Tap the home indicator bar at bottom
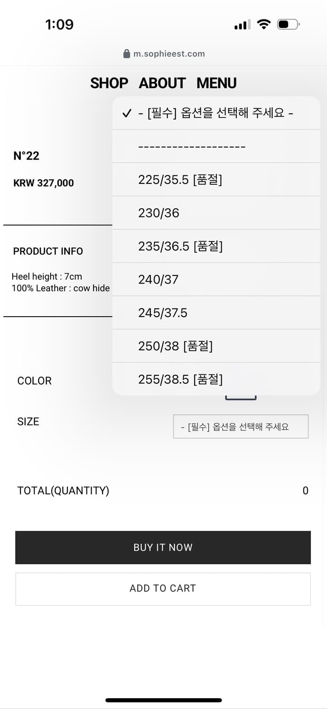The height and width of the screenshot is (709, 327). coord(163,700)
